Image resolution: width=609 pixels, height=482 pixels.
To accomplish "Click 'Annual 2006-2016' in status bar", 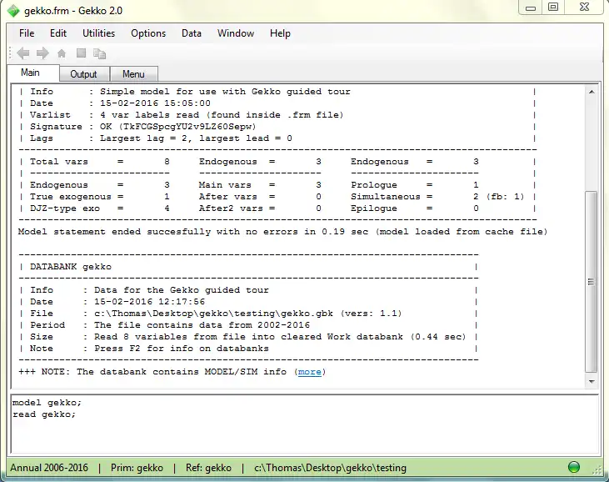I will (49, 468).
